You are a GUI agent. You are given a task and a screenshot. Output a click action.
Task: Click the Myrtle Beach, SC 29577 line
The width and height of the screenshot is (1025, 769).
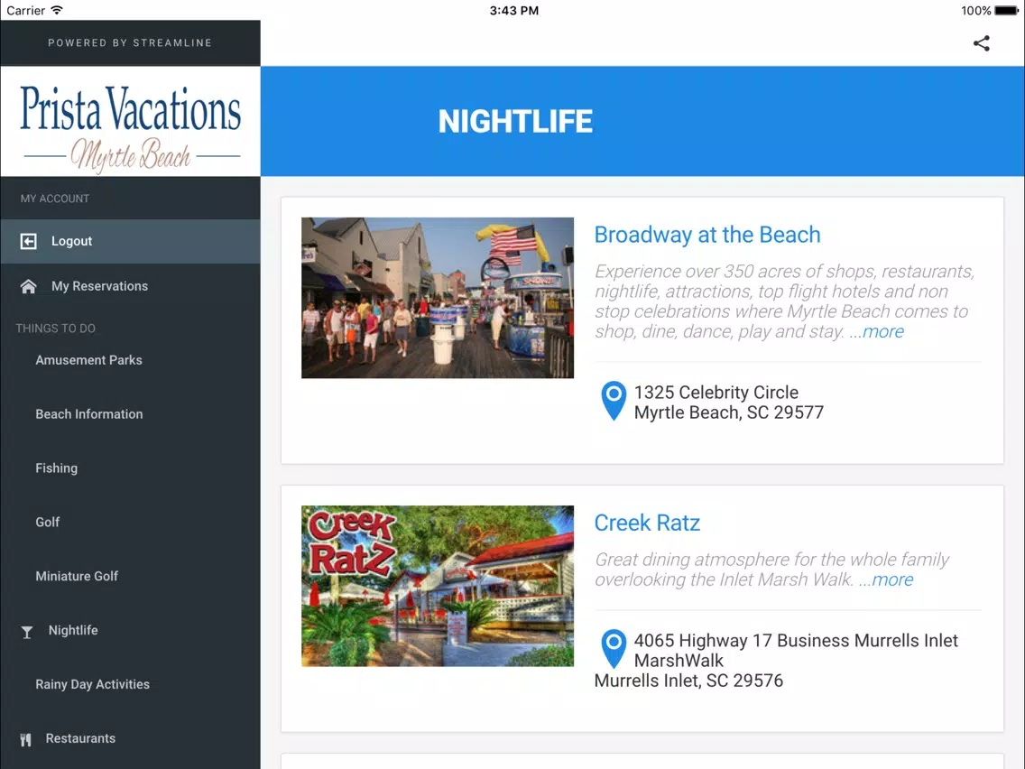coord(729,412)
